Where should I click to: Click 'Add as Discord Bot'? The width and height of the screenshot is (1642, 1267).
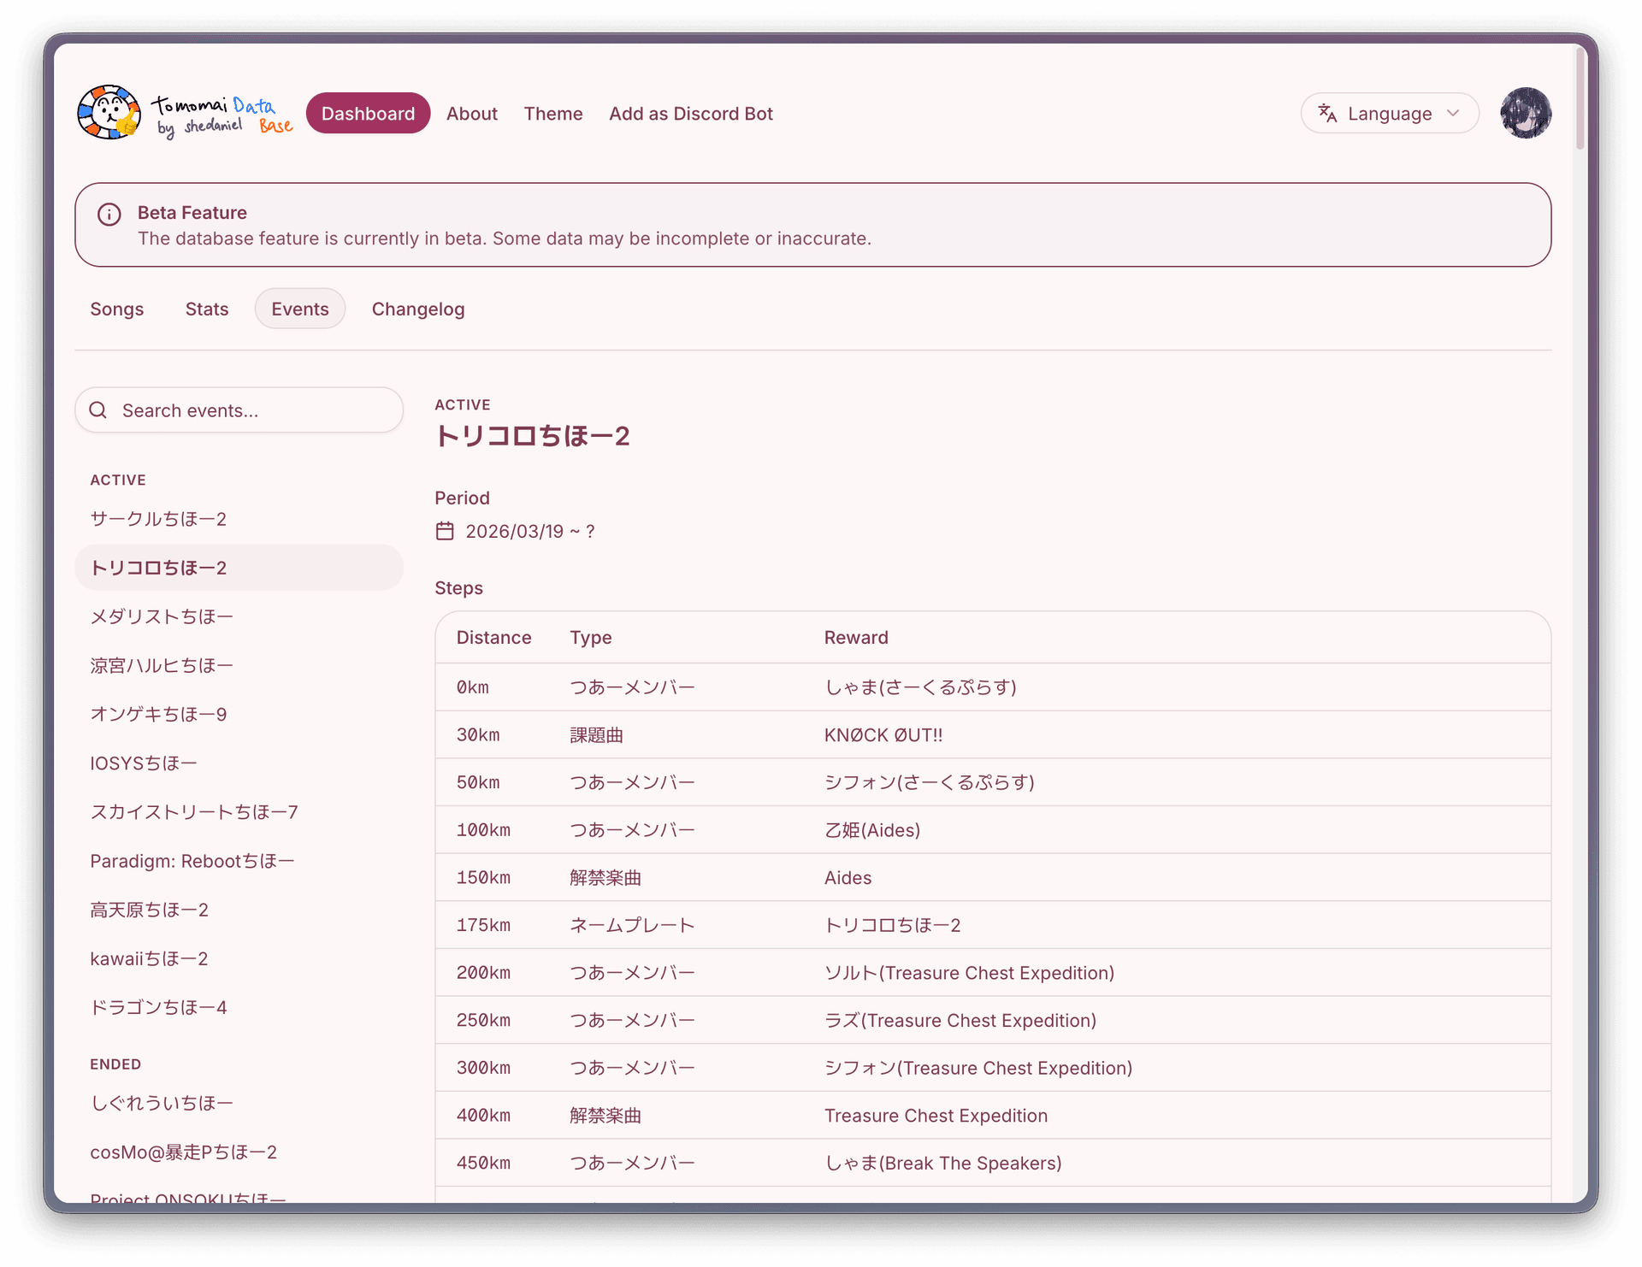690,113
